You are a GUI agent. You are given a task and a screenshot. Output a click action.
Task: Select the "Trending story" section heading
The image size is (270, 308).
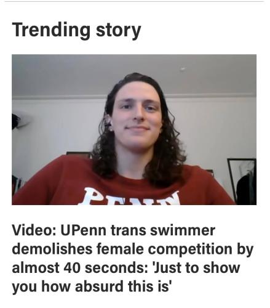coord(76,30)
